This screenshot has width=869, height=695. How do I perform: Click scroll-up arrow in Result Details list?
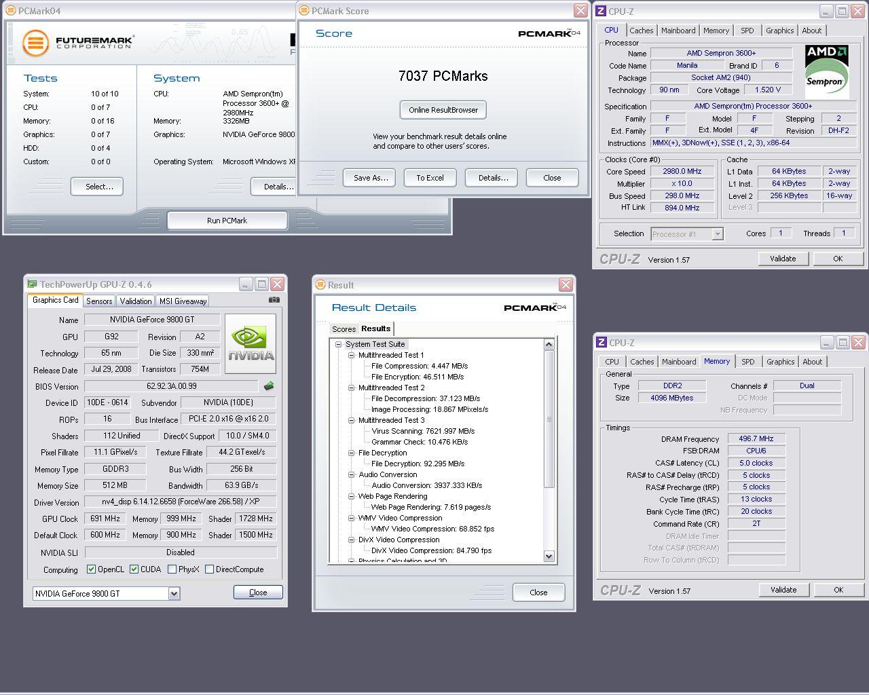pyautogui.click(x=549, y=345)
